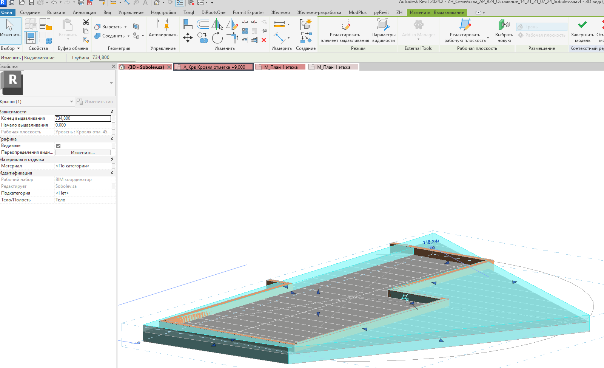
Task: Click the red Delete X icon
Action: click(x=264, y=40)
